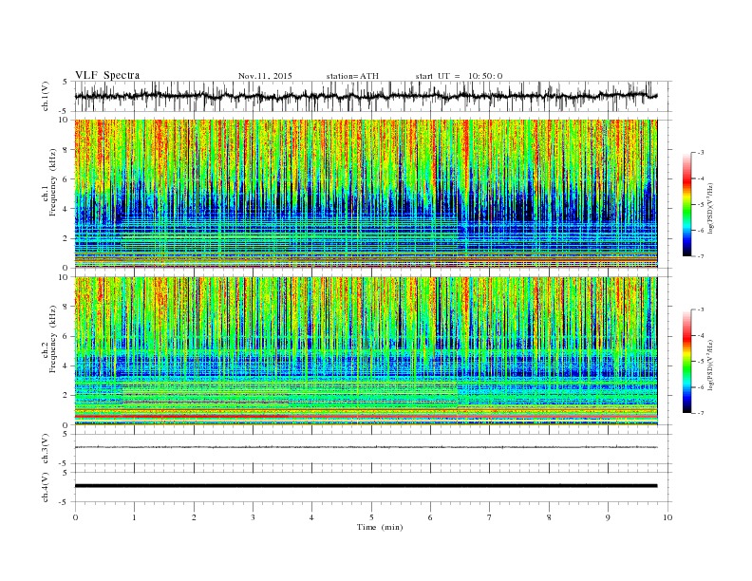Click the "Time (min)" x-axis label
Image resolution: width=752 pixels, height=581 pixels.
[x=380, y=527]
